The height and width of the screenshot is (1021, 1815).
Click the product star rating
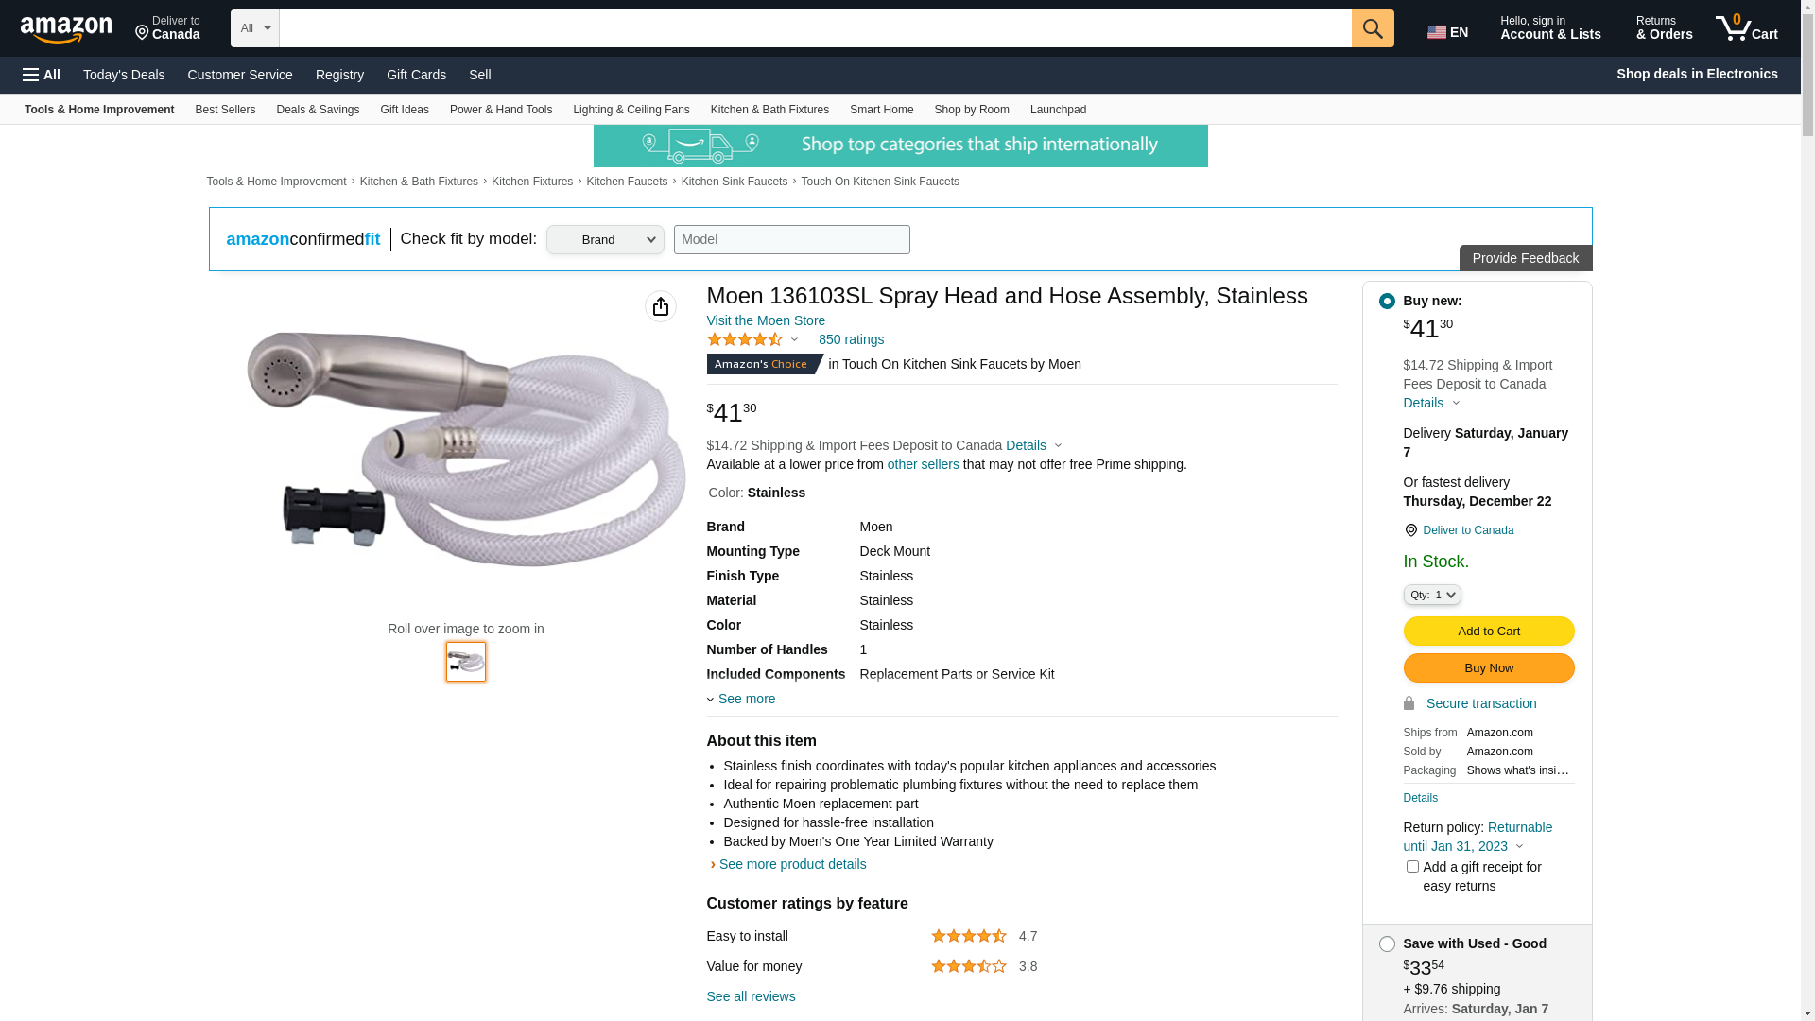tap(745, 339)
